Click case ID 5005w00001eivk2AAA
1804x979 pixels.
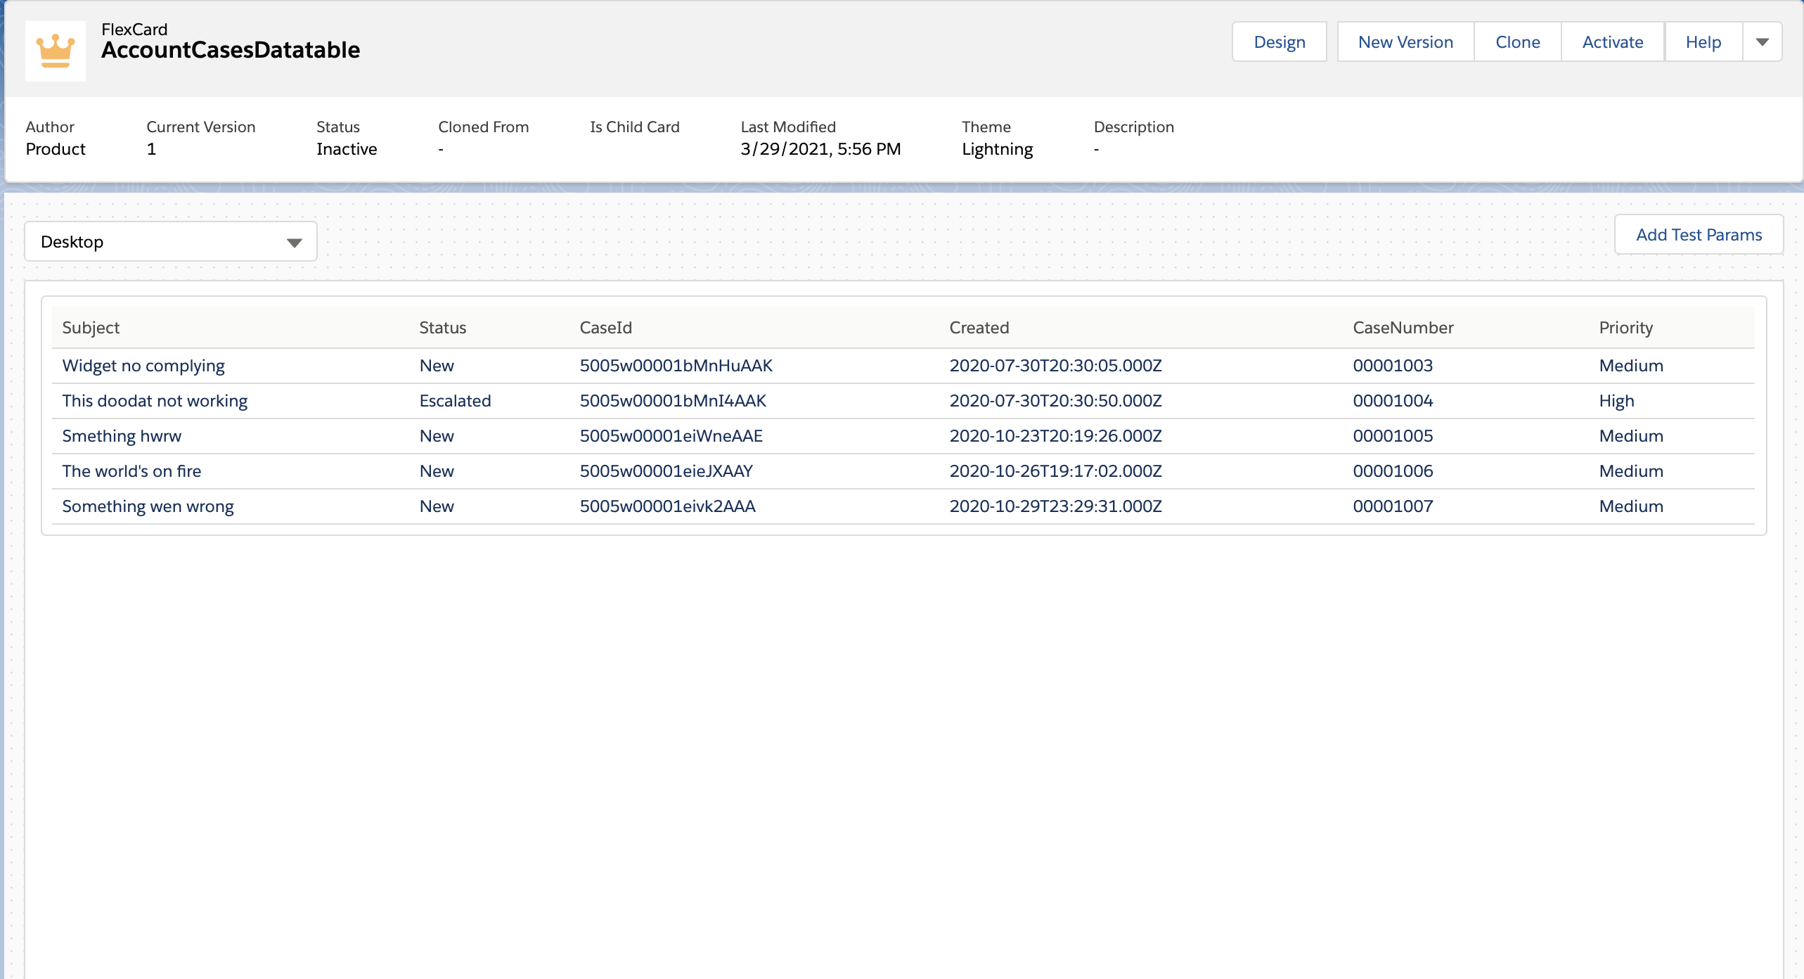(667, 506)
